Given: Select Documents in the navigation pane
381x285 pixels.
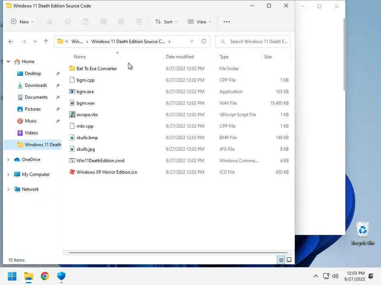Looking at the screenshot, I should pos(36,97).
